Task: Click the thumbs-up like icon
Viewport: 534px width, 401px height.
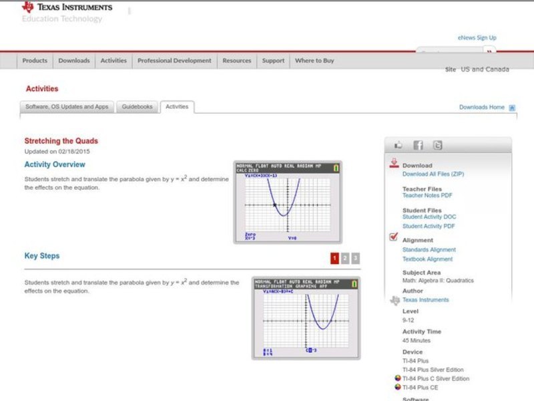Action: pyautogui.click(x=399, y=145)
